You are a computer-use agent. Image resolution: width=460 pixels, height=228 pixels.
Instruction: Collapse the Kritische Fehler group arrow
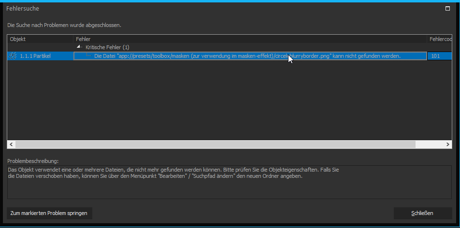[80, 47]
